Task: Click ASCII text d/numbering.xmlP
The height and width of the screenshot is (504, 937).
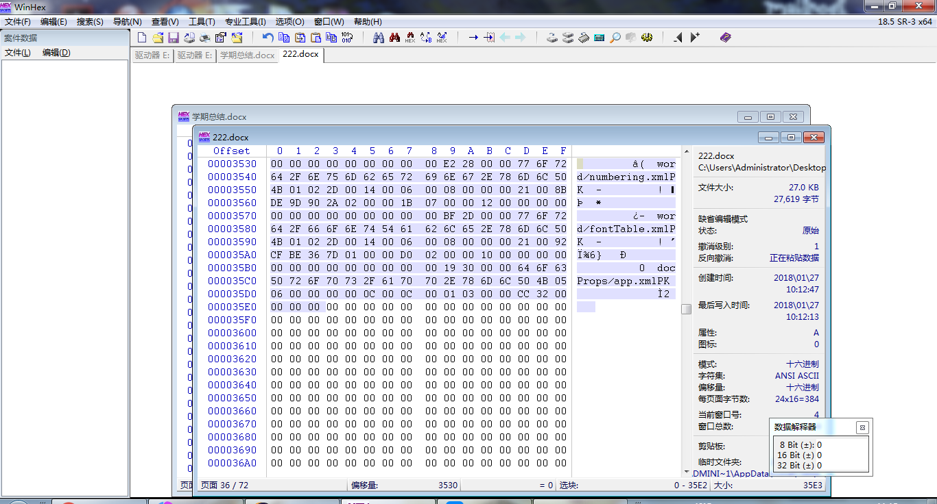Action: pyautogui.click(x=626, y=177)
